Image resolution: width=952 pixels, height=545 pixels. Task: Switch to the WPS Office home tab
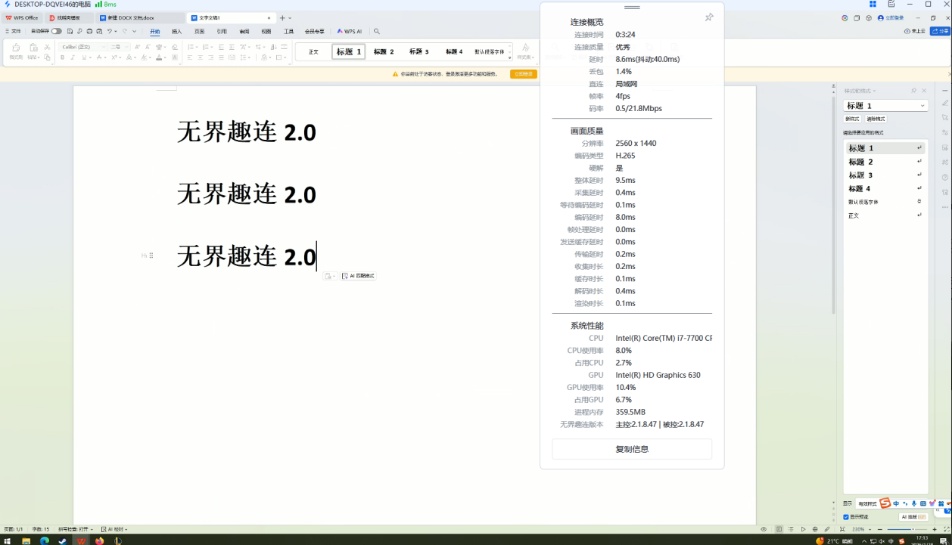[21, 17]
